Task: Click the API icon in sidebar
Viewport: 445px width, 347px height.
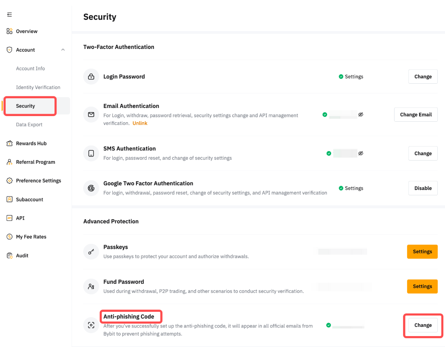Action: (x=9, y=218)
